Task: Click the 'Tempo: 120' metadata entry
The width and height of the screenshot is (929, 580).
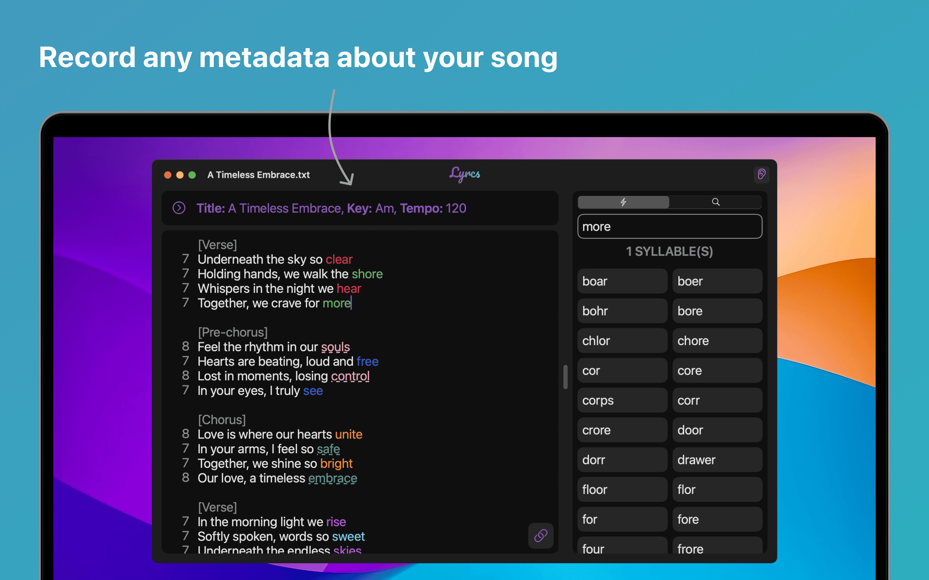Action: (x=433, y=208)
